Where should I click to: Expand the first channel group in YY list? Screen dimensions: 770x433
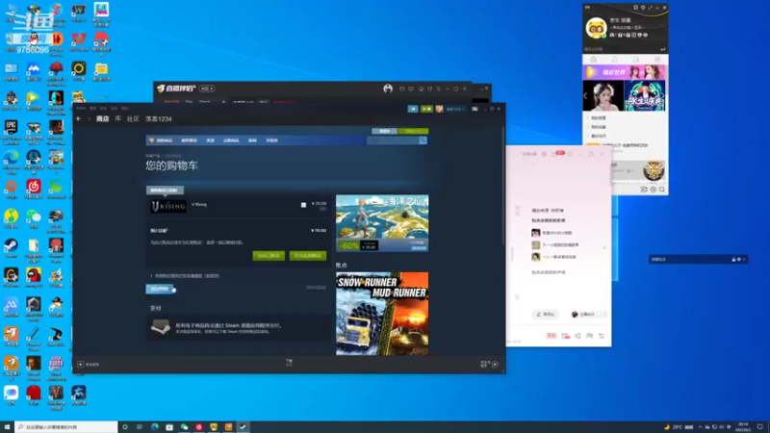(x=588, y=118)
